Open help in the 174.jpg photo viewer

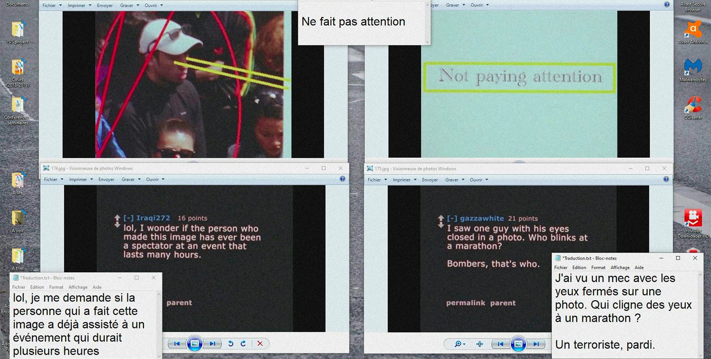342,179
